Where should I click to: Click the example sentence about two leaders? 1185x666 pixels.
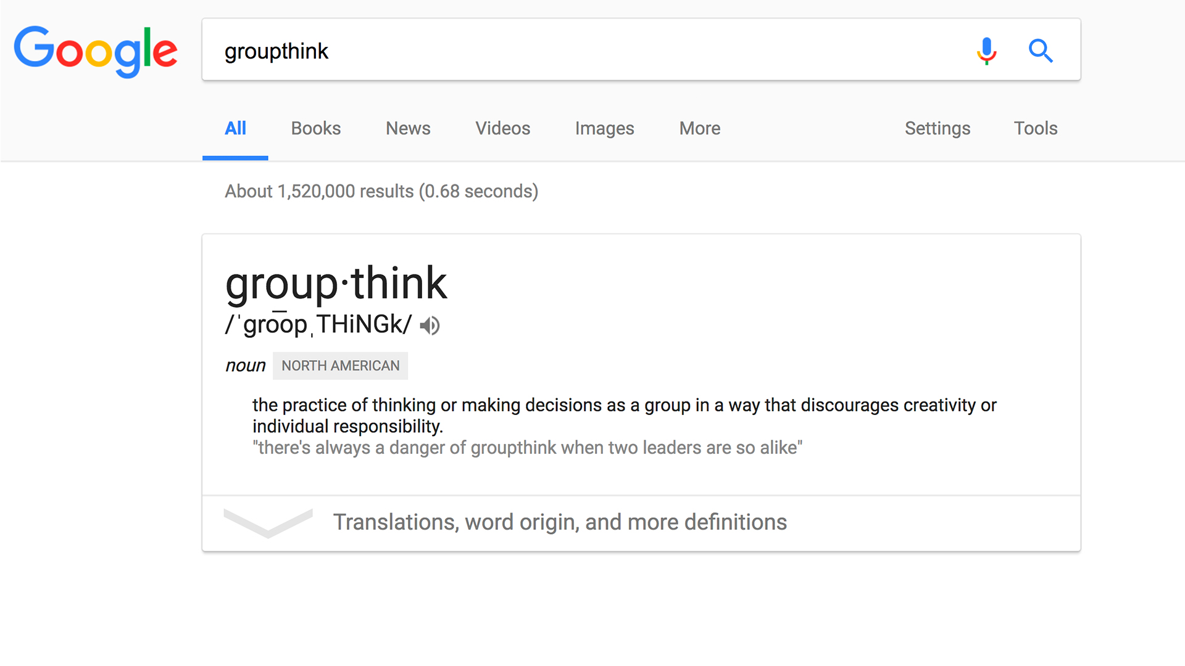click(527, 448)
